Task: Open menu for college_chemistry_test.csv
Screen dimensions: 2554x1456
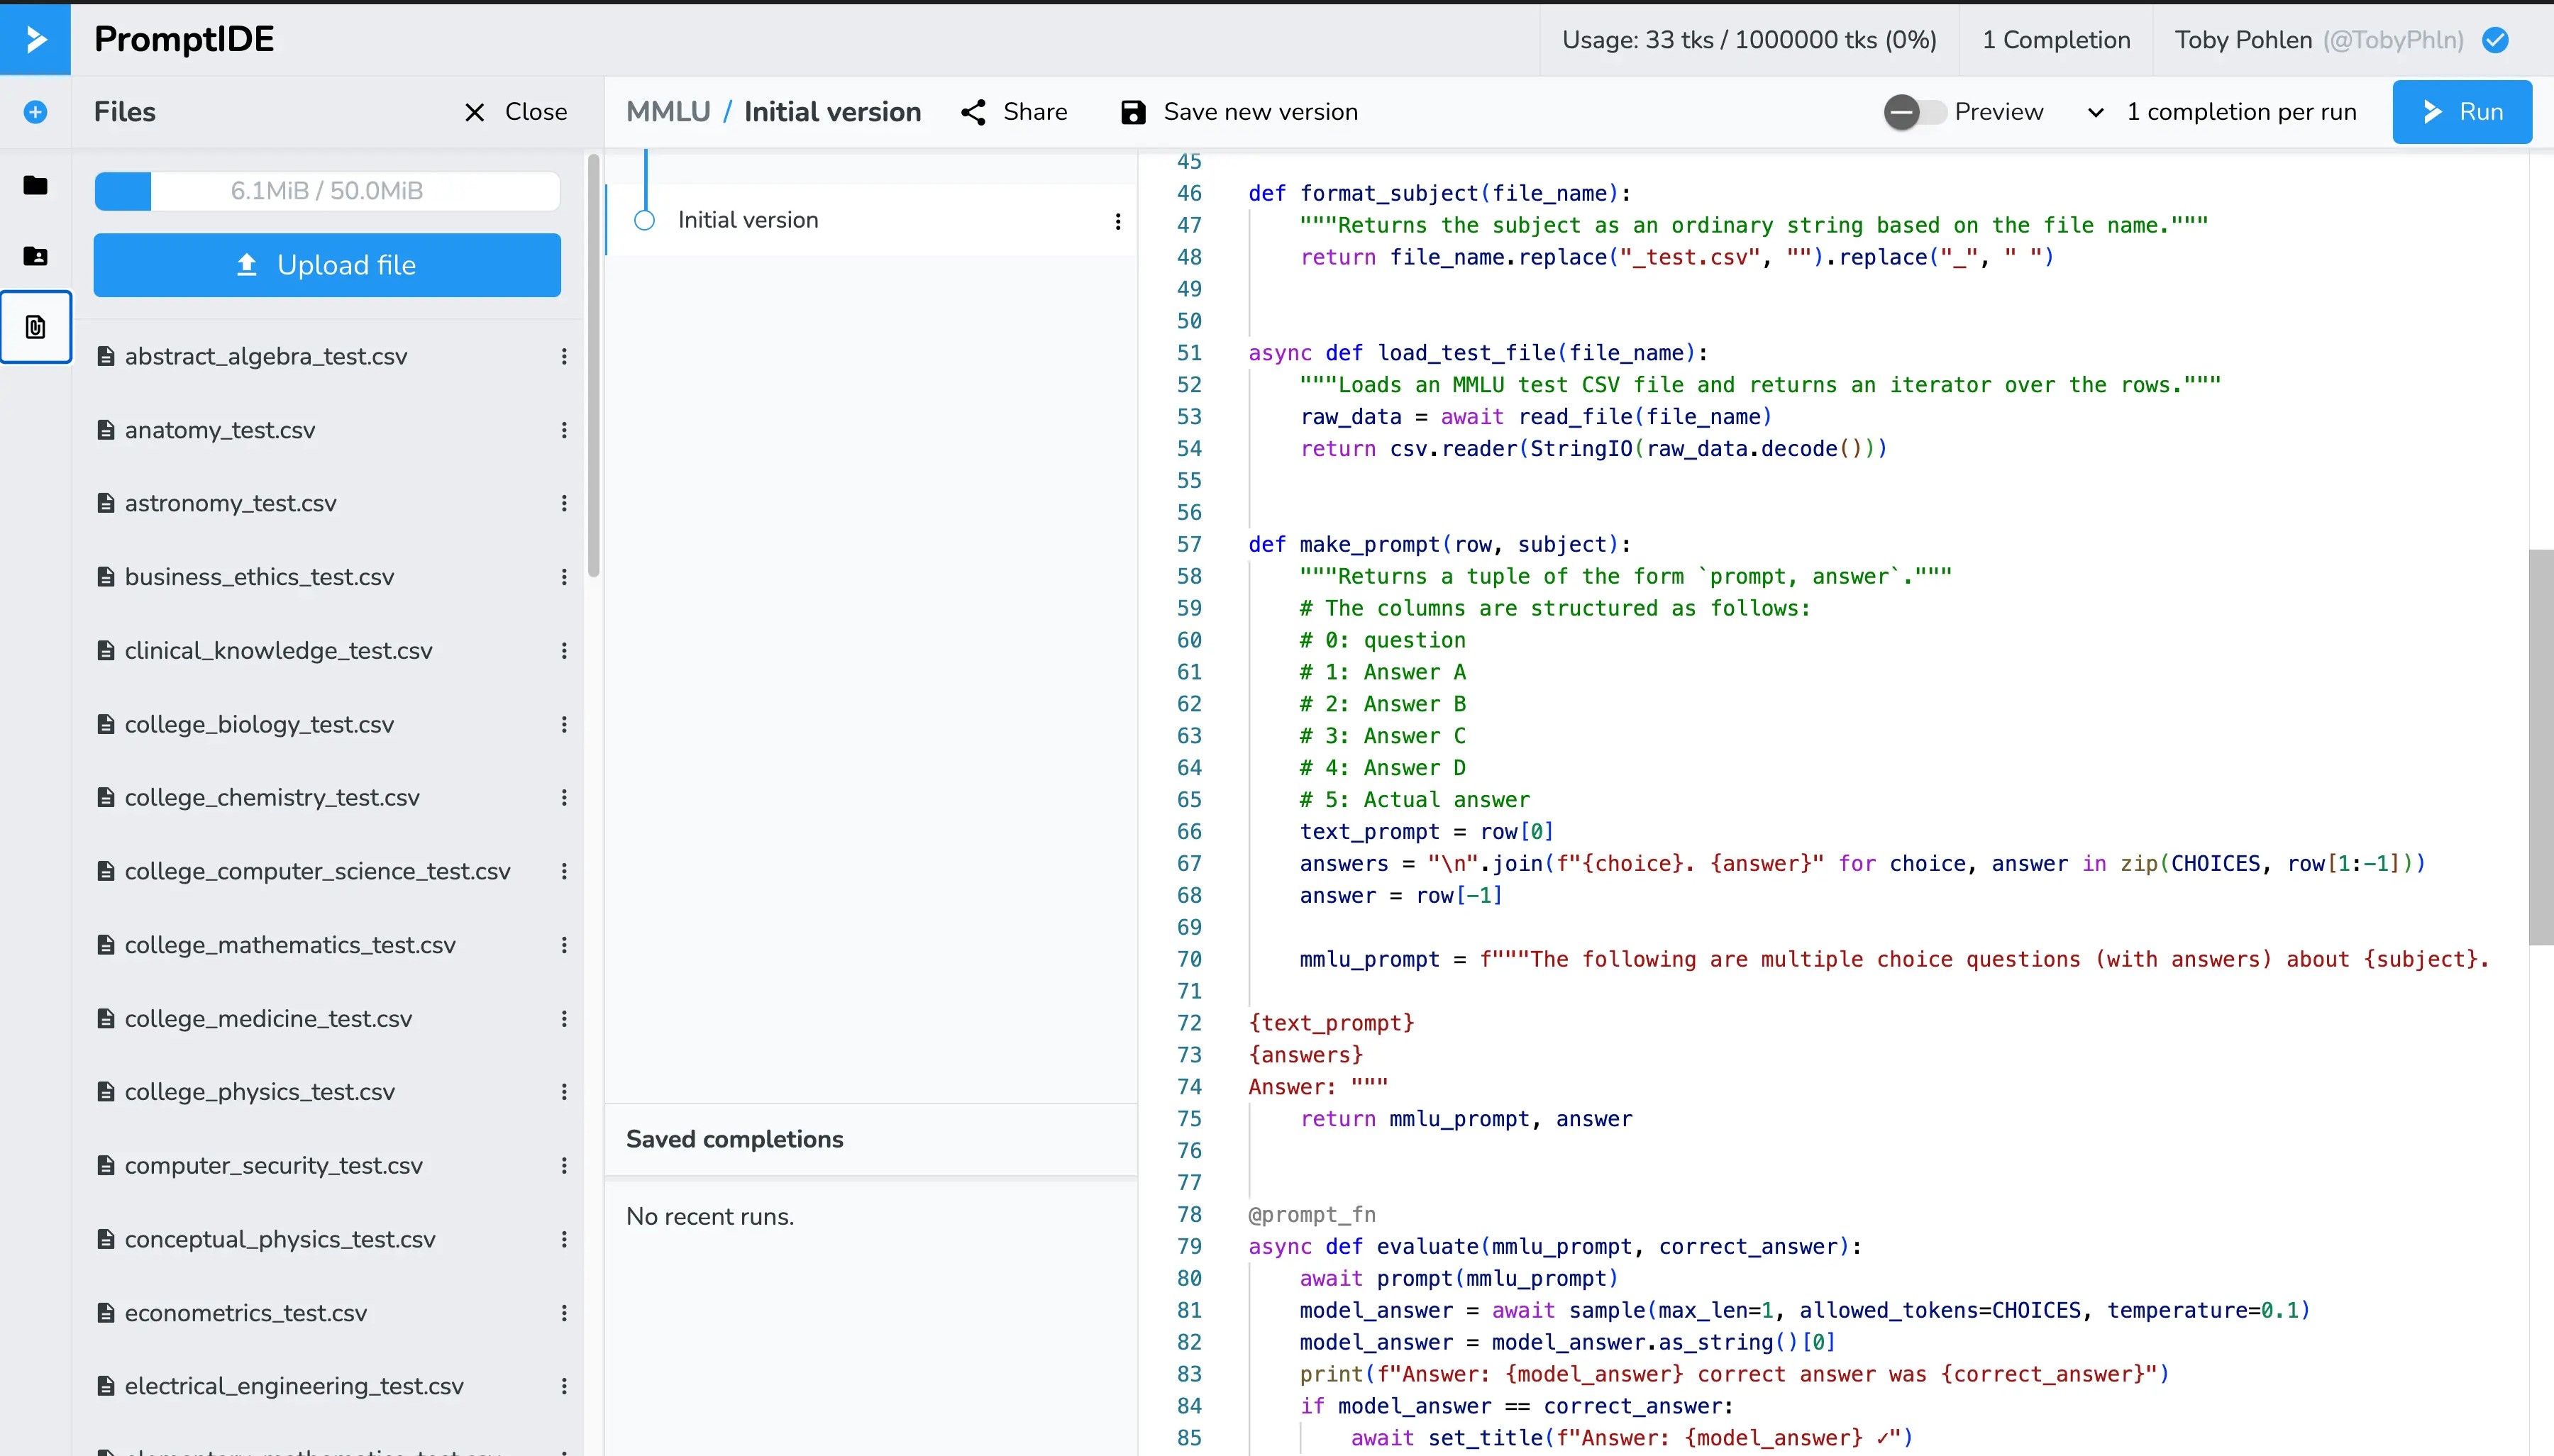Action: pos(564,798)
